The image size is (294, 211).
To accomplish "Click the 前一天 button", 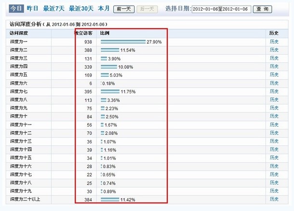I will [124, 9].
